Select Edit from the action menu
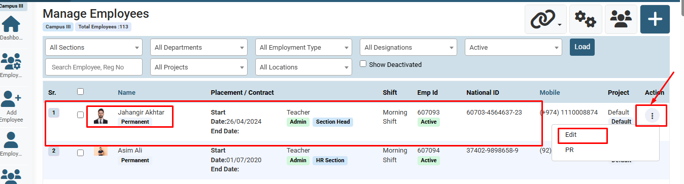The image size is (684, 184). pyautogui.click(x=571, y=135)
